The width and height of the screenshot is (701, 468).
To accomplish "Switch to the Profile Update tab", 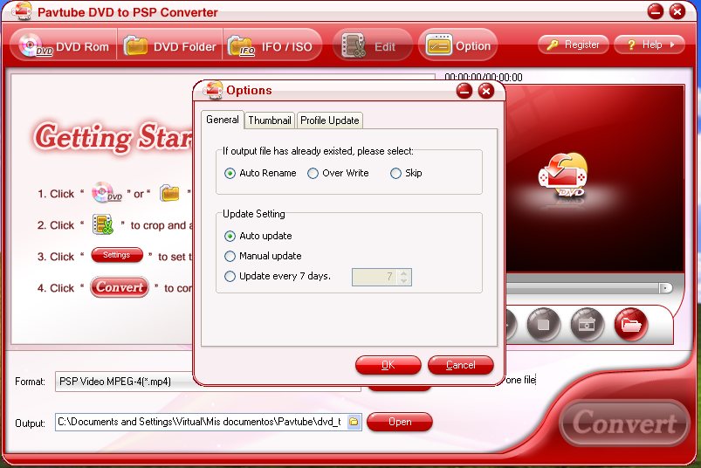I will coord(329,120).
